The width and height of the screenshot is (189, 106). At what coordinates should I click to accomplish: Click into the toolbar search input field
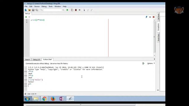pyautogui.click(x=53, y=10)
